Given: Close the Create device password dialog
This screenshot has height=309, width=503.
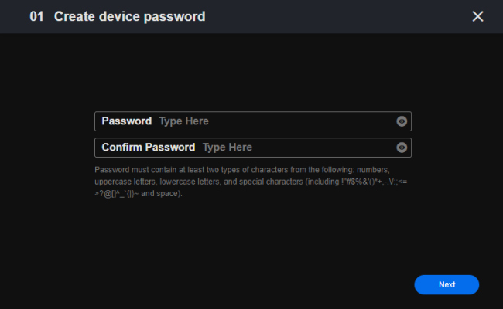Looking at the screenshot, I should tap(477, 16).
